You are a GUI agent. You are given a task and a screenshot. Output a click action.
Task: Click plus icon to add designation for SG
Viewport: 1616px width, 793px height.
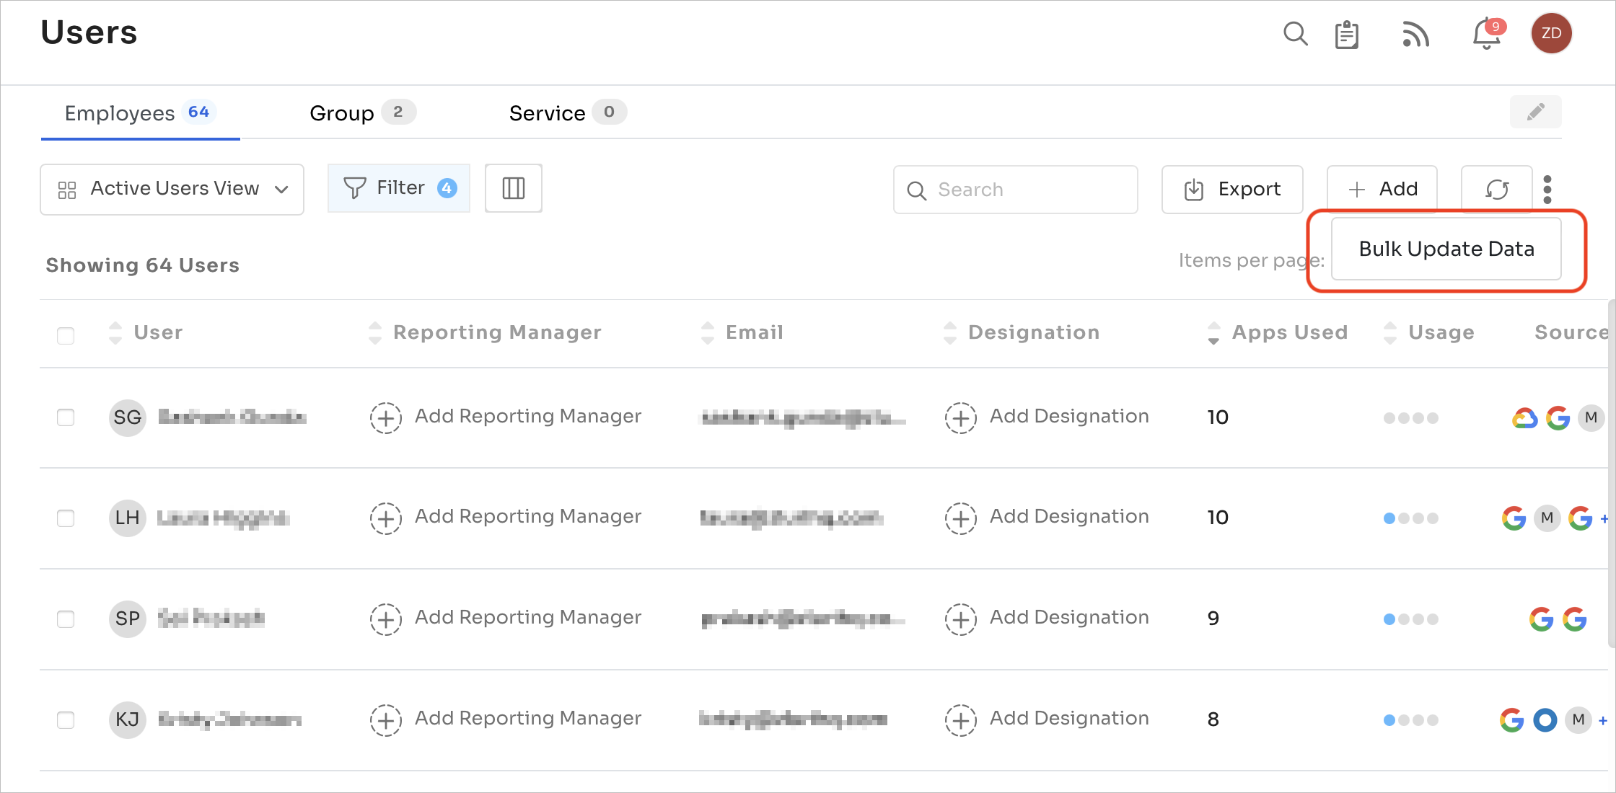pos(960,417)
